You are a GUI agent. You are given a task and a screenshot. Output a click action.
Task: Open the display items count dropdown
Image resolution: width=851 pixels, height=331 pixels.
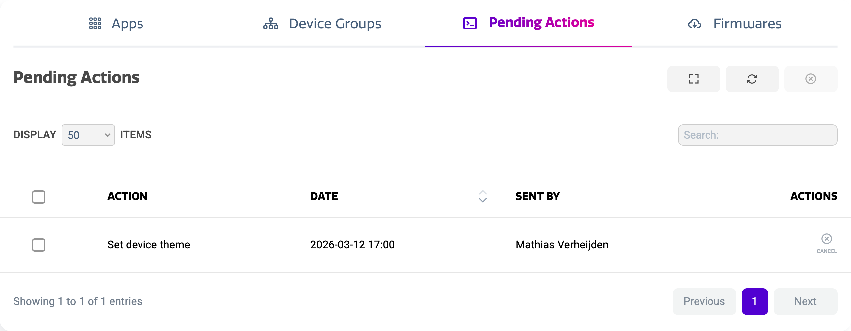point(88,135)
